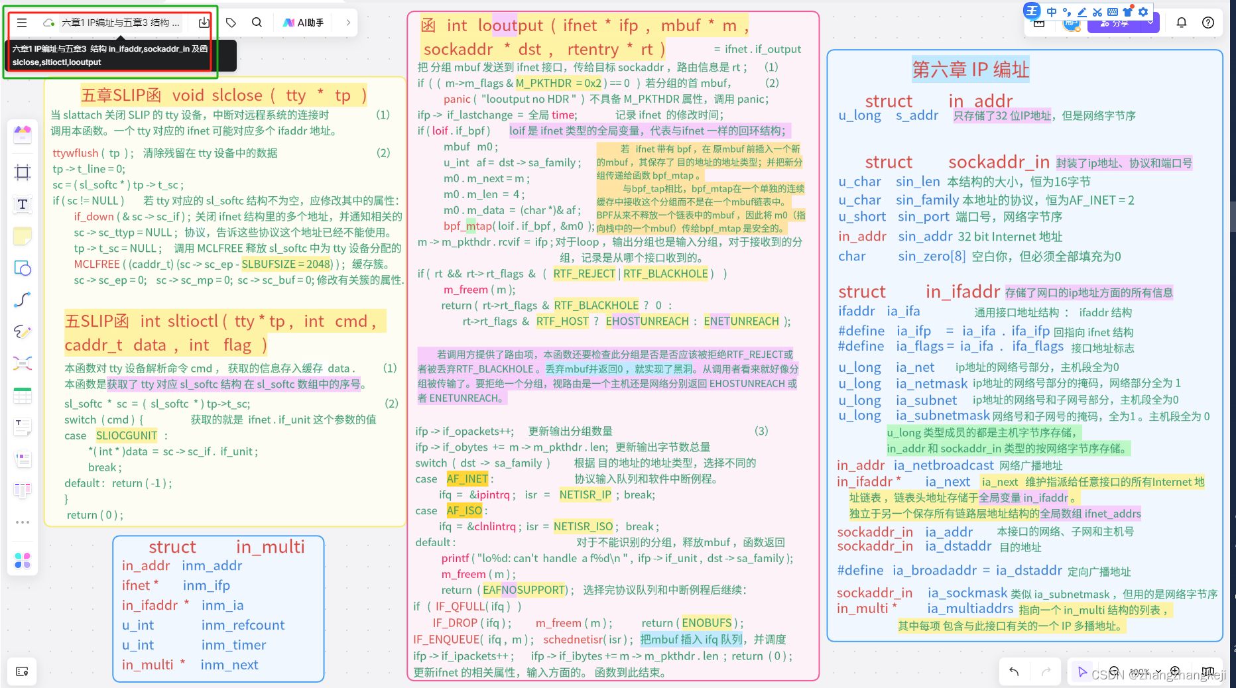Click the highlighted SLBUFSIZE = 2048 text
The height and width of the screenshot is (688, 1236).
tap(286, 264)
